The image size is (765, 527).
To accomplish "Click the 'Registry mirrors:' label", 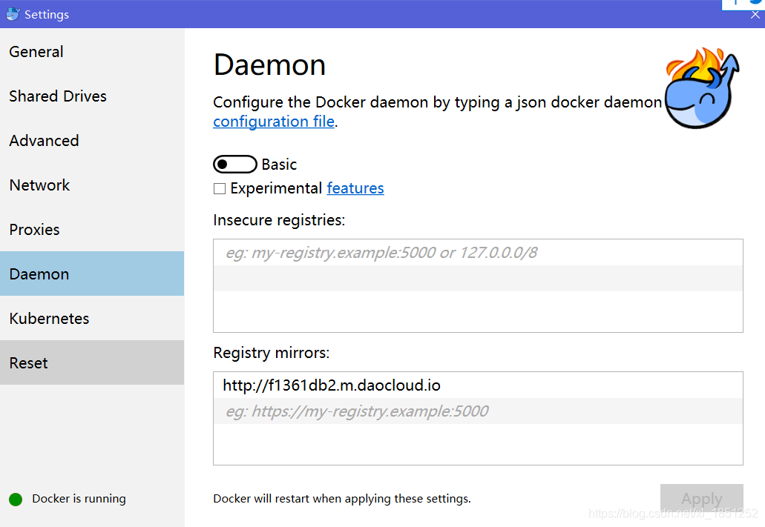I will tap(272, 353).
